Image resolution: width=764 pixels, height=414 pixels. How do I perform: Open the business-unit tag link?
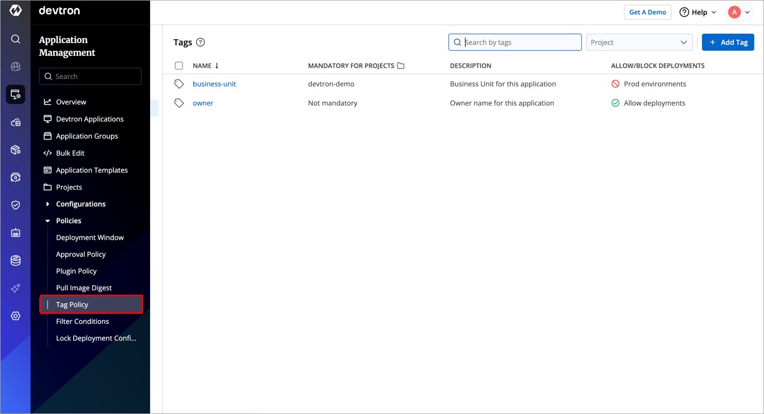(x=214, y=84)
